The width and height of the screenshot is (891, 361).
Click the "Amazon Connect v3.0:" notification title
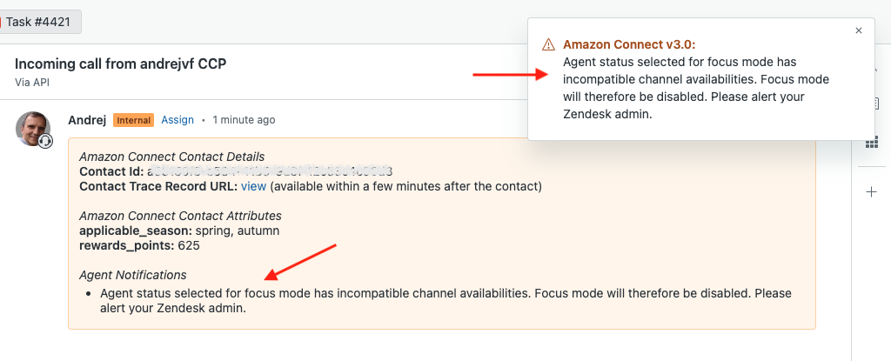click(629, 44)
